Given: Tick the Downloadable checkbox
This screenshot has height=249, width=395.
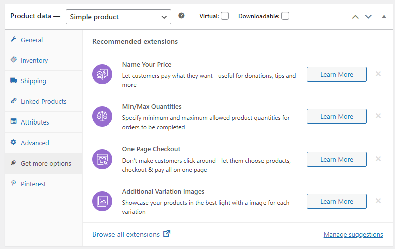Looking at the screenshot, I should 285,16.
